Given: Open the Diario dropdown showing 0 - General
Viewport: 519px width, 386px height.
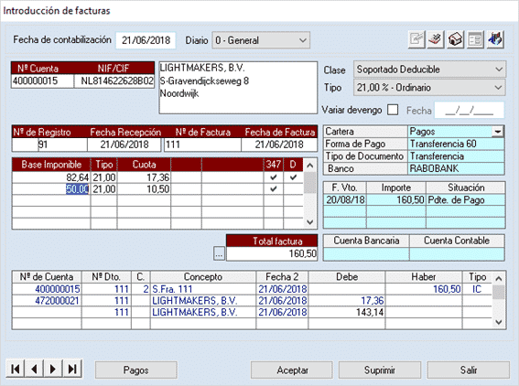Looking at the screenshot, I should [x=261, y=40].
